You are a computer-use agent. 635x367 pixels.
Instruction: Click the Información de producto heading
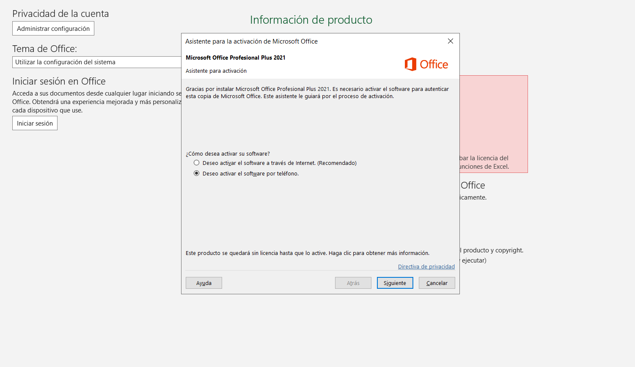(x=311, y=20)
